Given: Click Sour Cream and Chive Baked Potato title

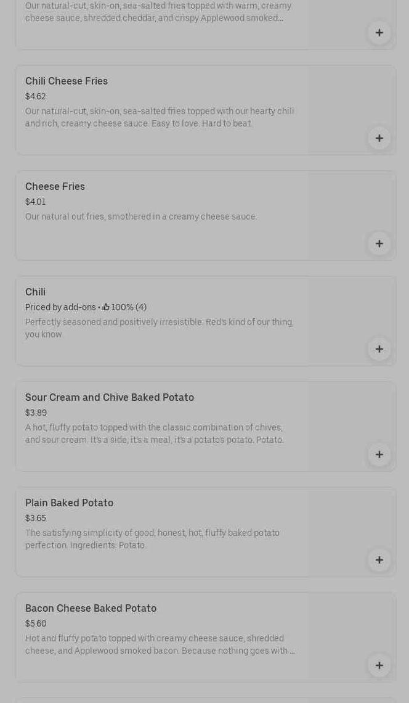Looking at the screenshot, I should (110, 398).
